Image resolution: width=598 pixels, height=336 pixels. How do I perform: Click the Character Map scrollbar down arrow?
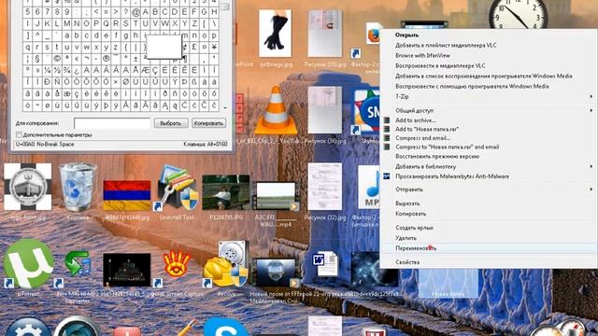pos(225,108)
